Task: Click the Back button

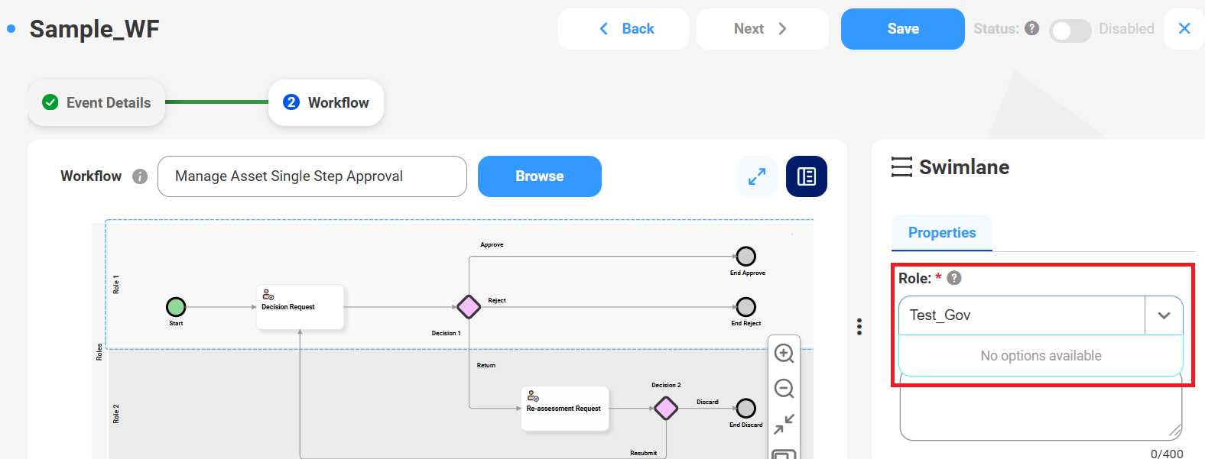Action: point(623,29)
